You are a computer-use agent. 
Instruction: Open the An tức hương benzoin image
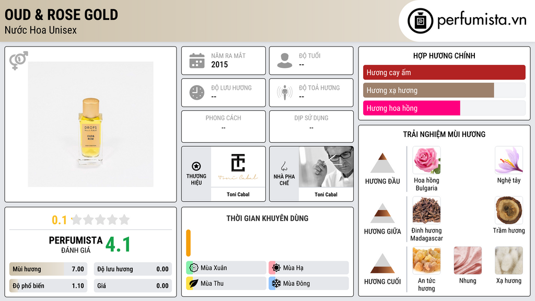click(426, 260)
